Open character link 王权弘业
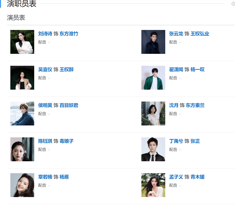Screen dimensions: 235x205 200,34
